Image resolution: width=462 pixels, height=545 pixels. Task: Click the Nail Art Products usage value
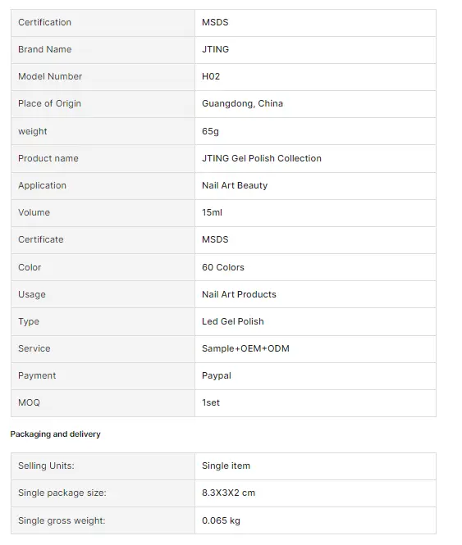pos(239,295)
